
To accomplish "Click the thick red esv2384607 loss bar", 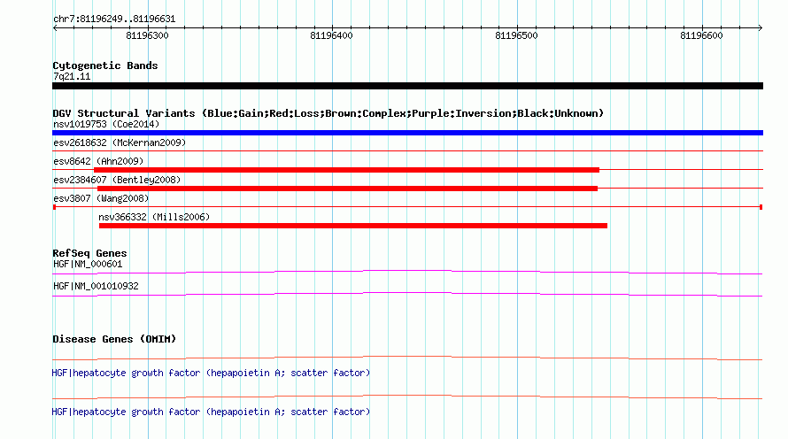I will pos(347,189).
